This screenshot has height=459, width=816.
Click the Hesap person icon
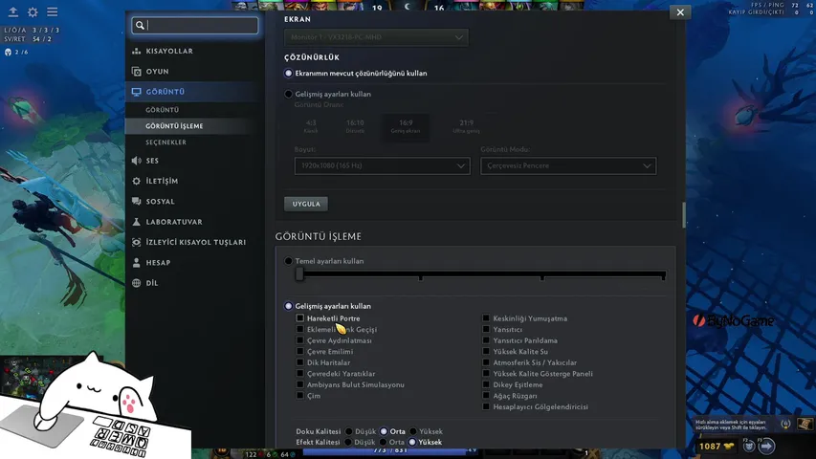(137, 262)
